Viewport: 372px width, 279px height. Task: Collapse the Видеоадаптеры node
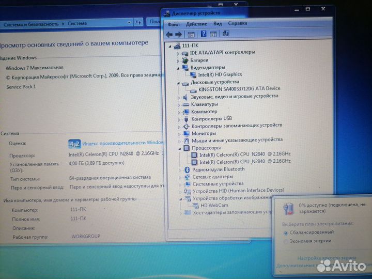[x=178, y=69]
